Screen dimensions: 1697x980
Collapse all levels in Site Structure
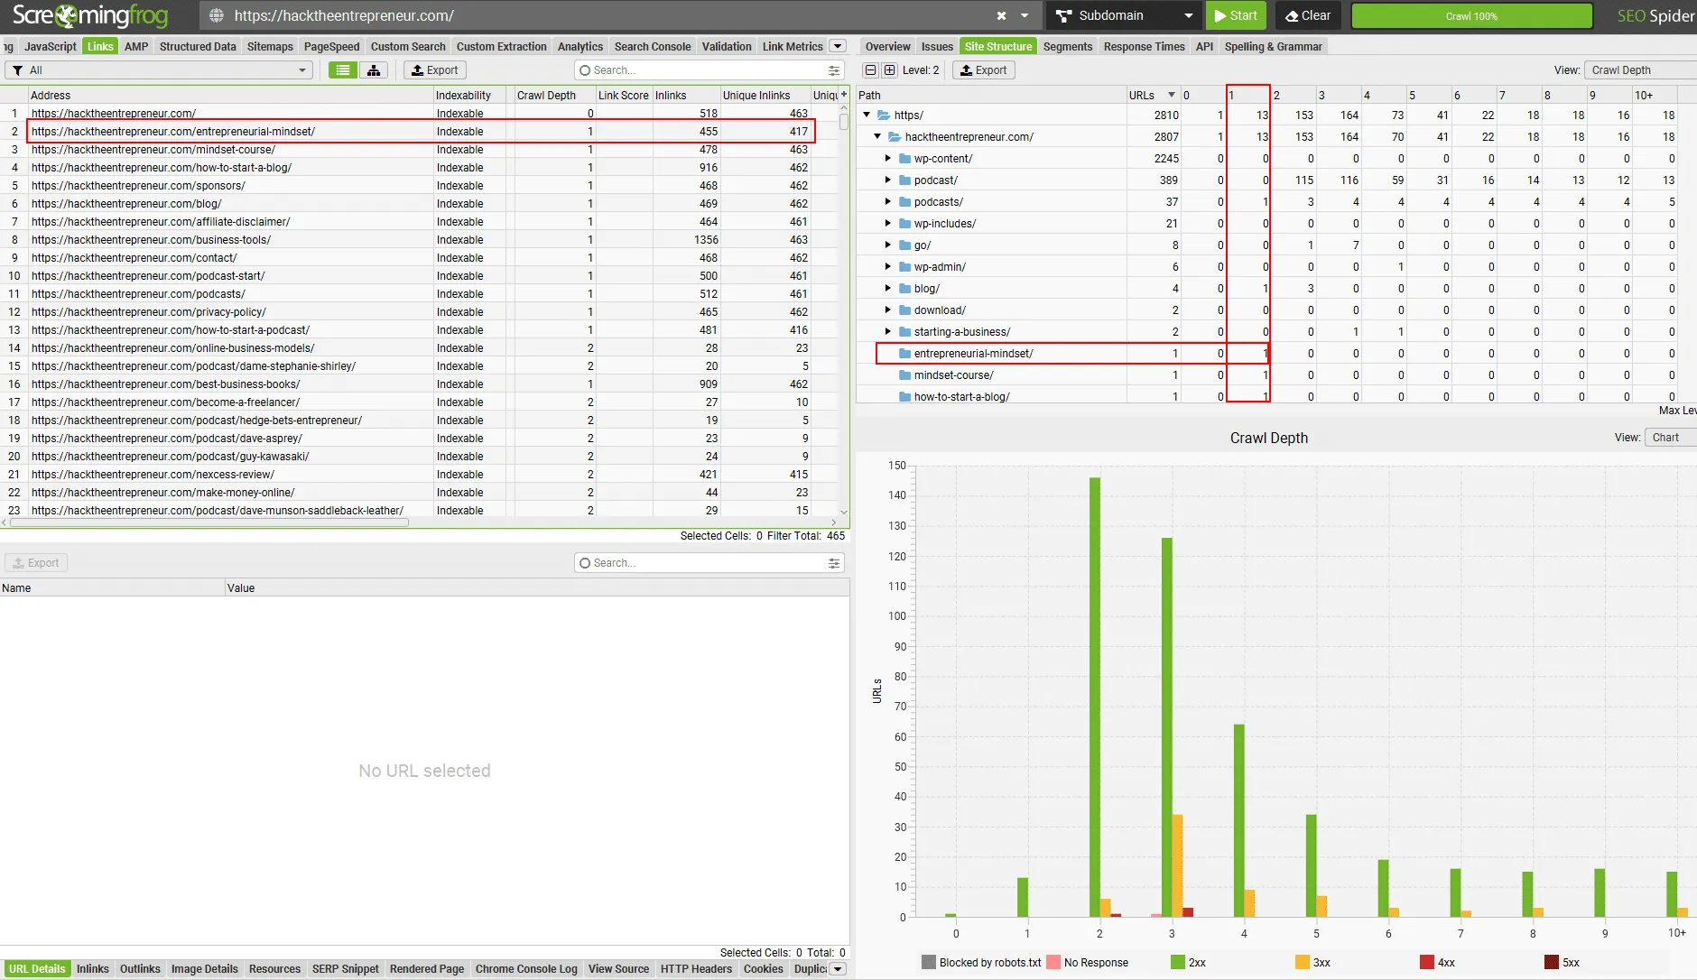[870, 70]
